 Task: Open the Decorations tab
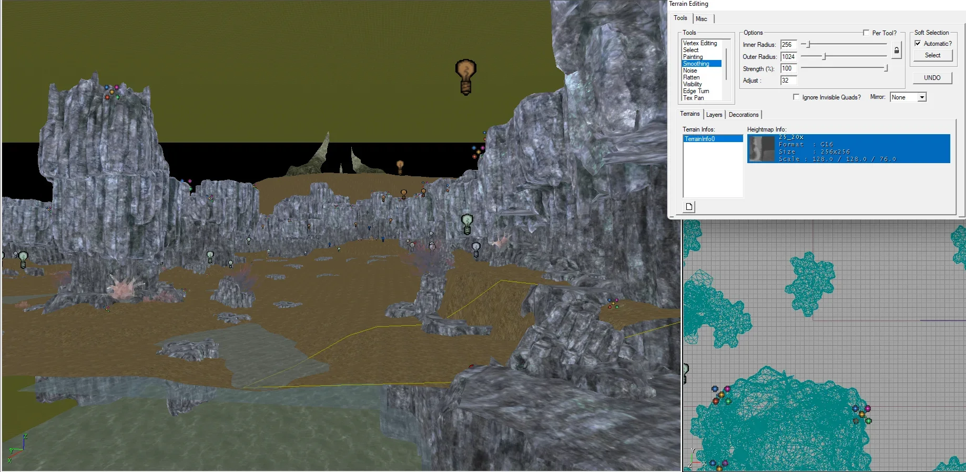click(744, 115)
